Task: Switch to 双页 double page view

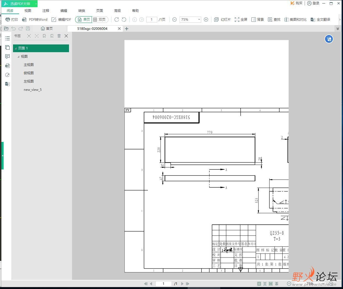Action: click(x=99, y=20)
